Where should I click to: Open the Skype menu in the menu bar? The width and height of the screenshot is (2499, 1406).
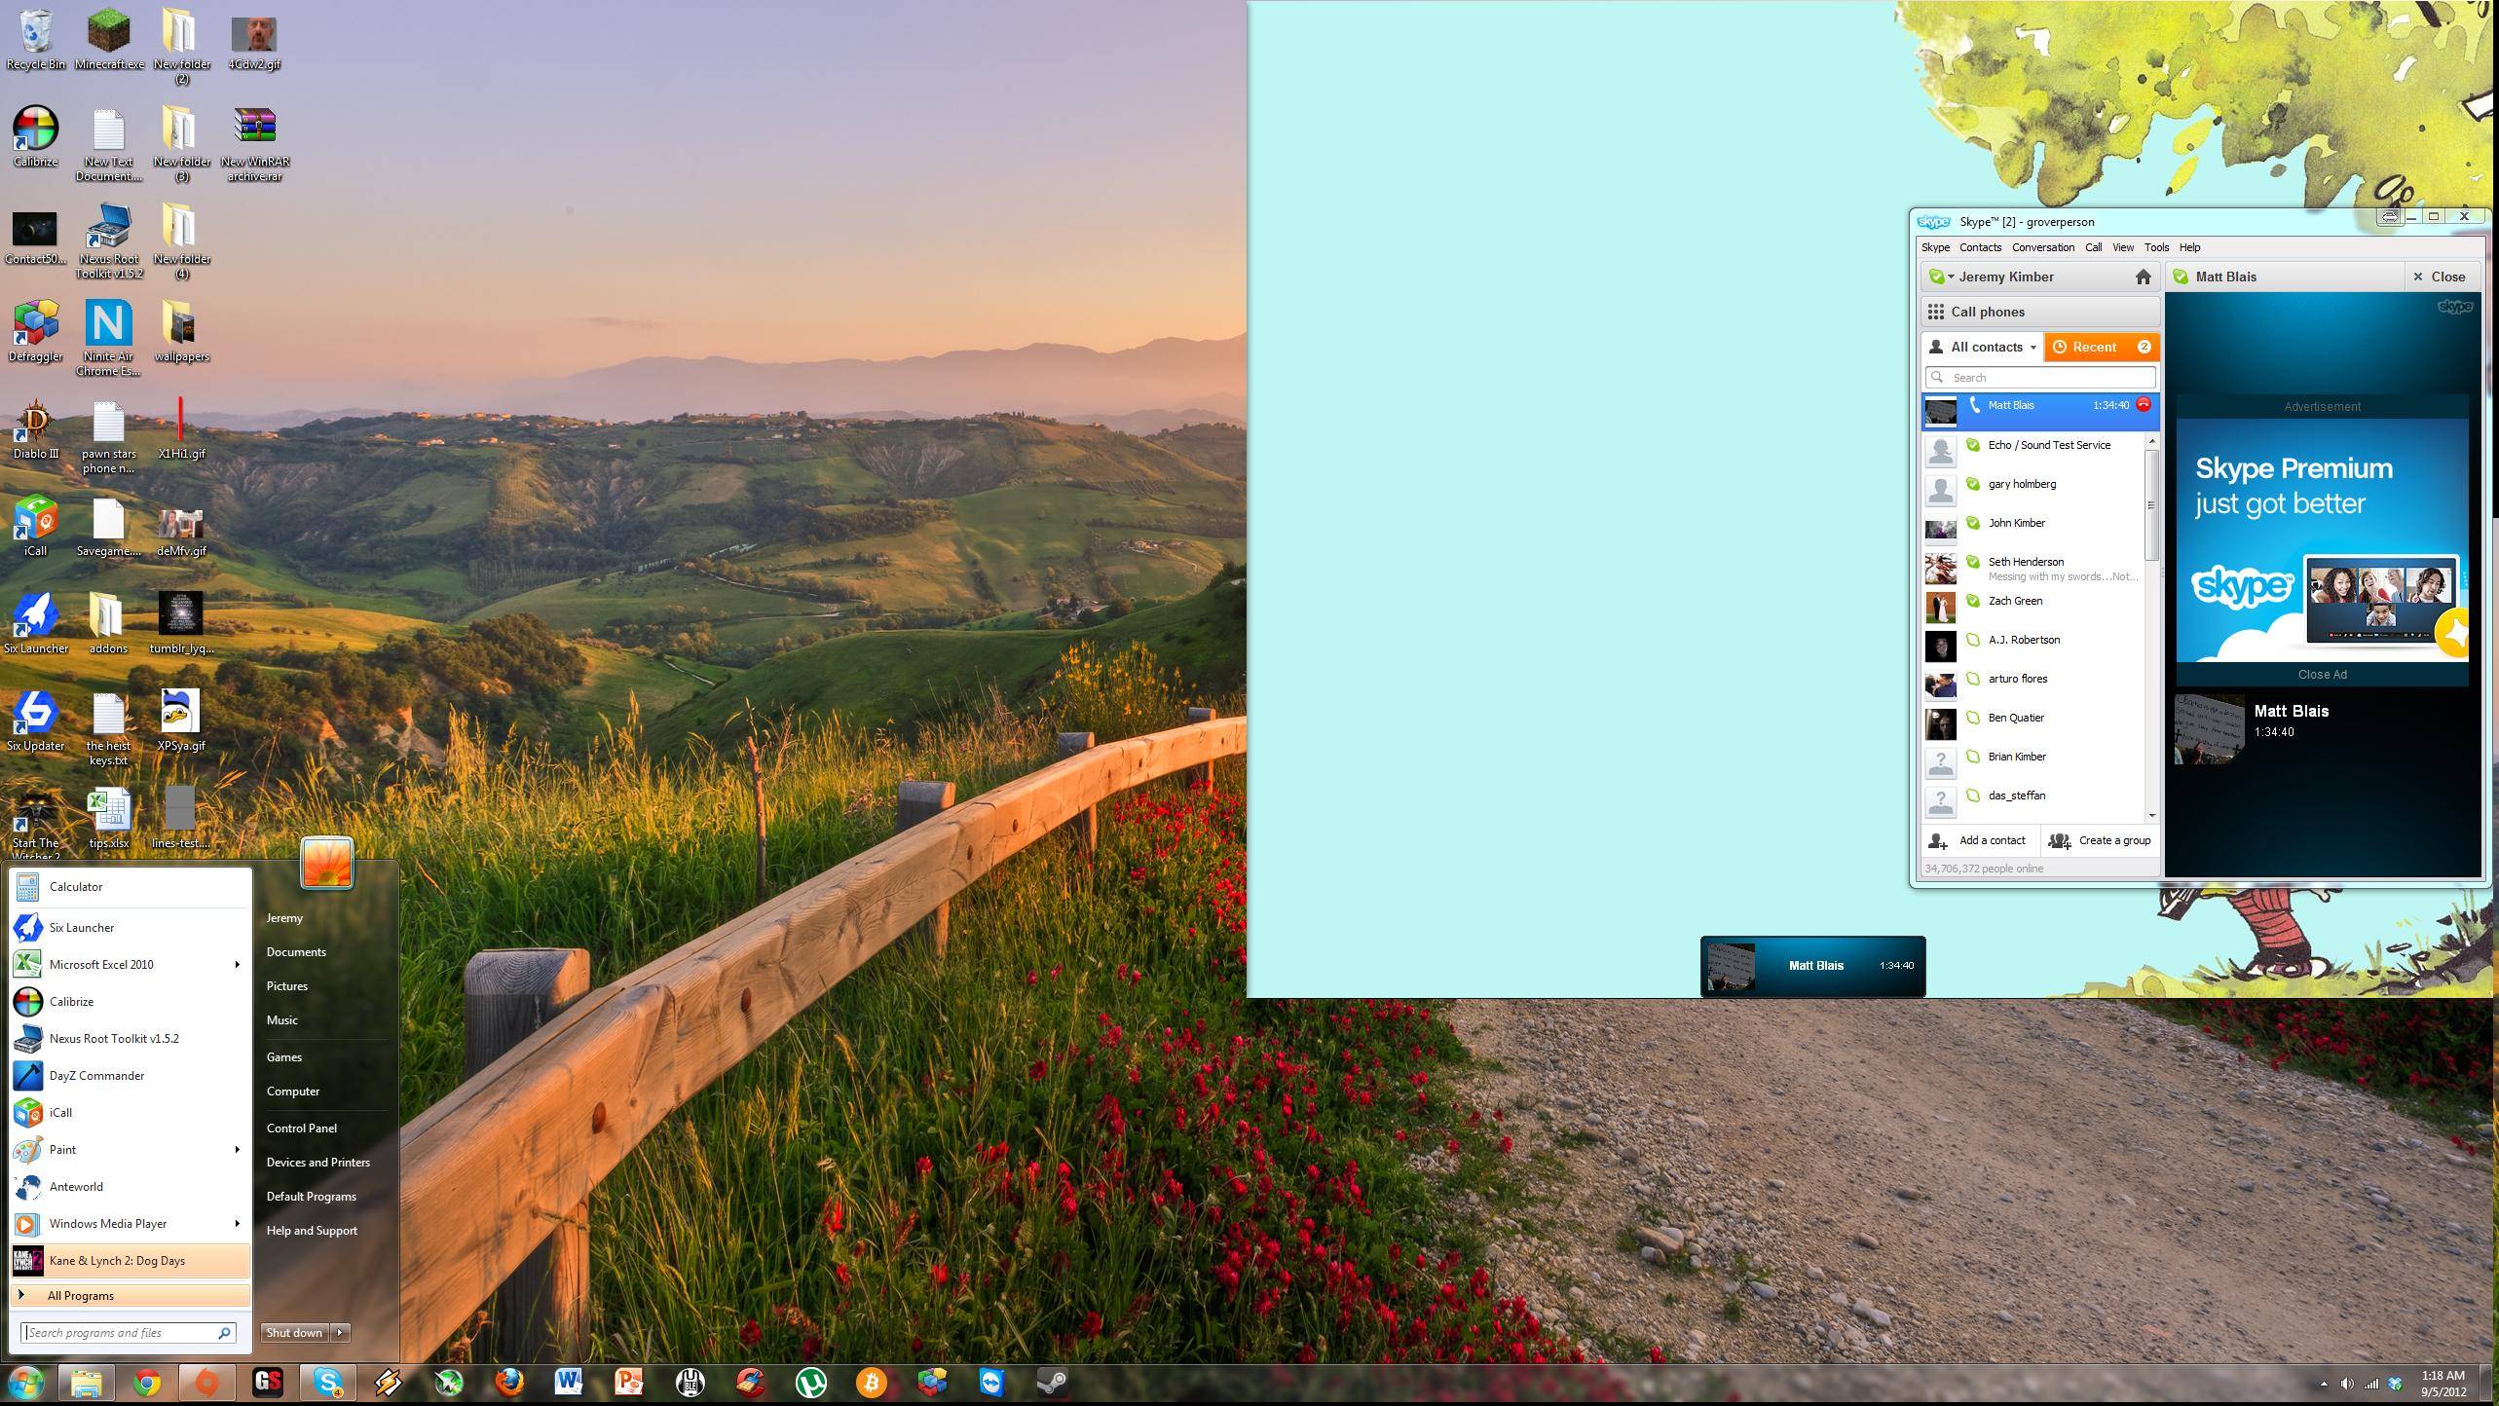tap(1935, 247)
